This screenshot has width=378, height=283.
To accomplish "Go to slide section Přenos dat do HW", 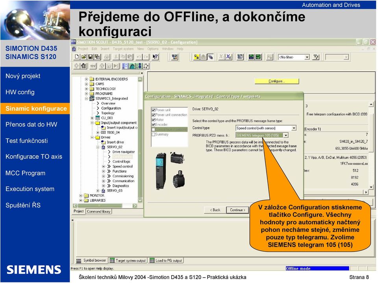I will tap(31, 125).
